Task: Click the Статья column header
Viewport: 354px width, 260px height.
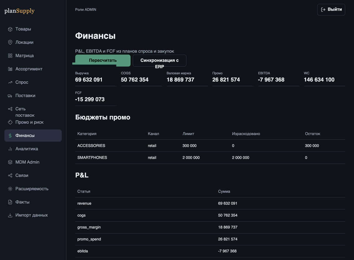Action: (x=84, y=191)
